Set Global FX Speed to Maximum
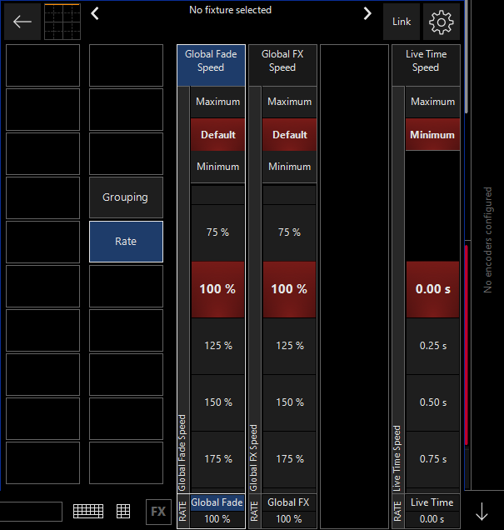Viewport: 504px width, 530px height. pyautogui.click(x=290, y=102)
